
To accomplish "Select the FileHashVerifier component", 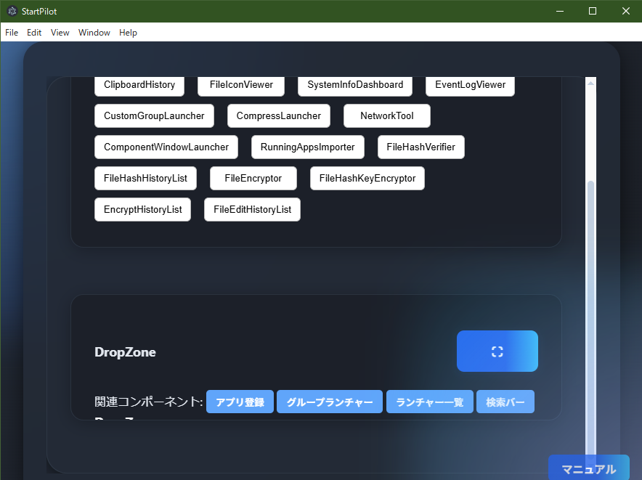I will tap(420, 147).
